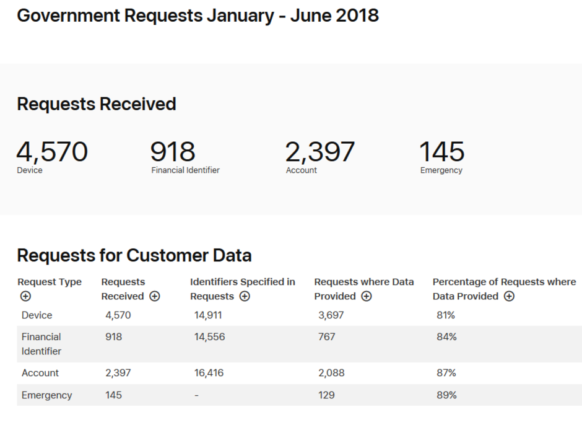Select the 89% percentage cell
The image size is (582, 430).
tap(446, 395)
